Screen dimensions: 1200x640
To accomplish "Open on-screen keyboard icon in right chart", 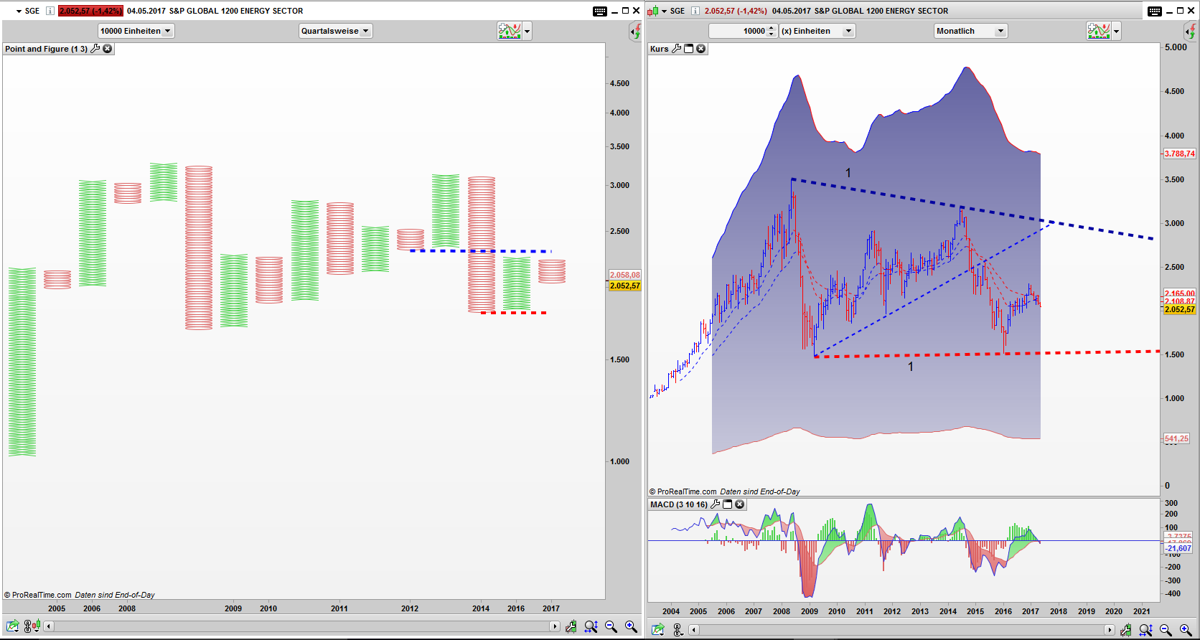I will click(x=1154, y=11).
